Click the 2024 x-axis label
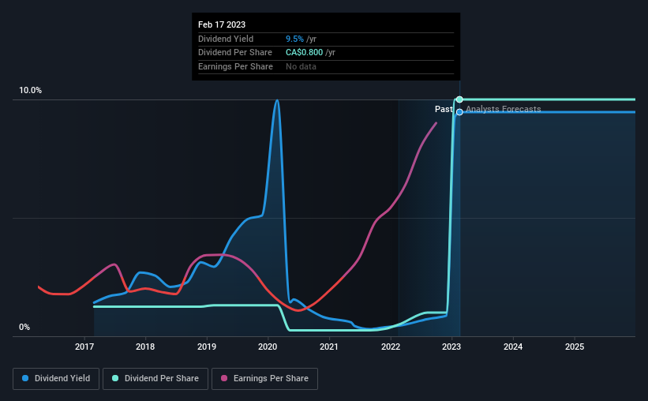This screenshot has width=648, height=401. tap(513, 347)
